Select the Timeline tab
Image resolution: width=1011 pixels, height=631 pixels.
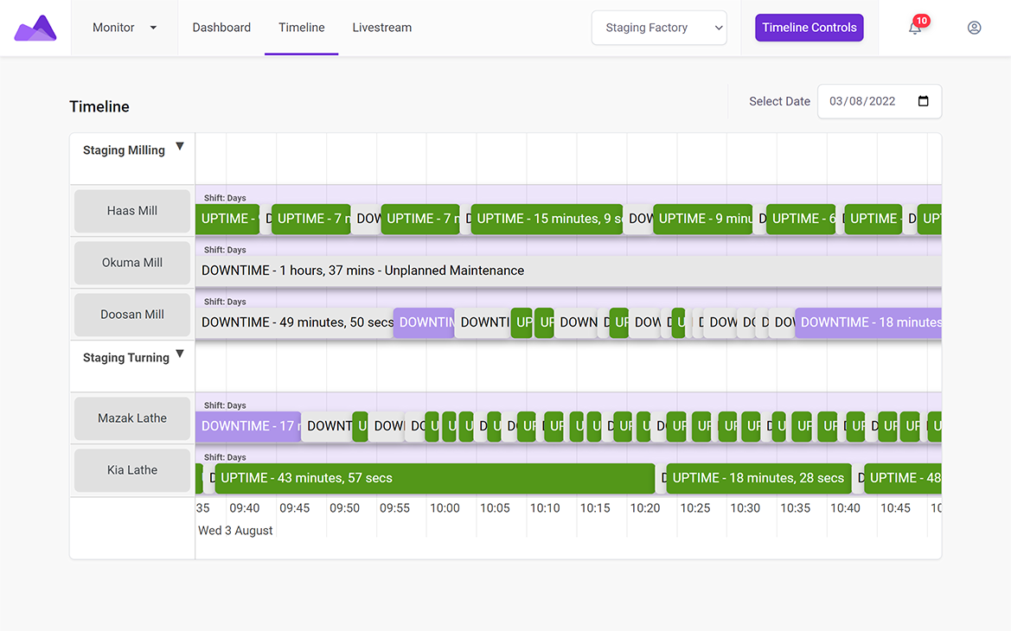302,28
